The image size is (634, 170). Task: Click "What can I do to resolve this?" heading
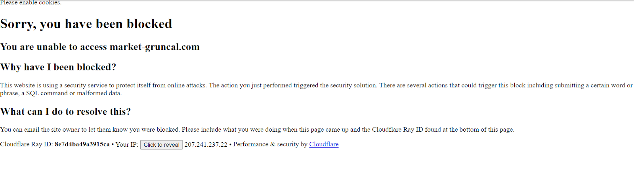click(65, 112)
